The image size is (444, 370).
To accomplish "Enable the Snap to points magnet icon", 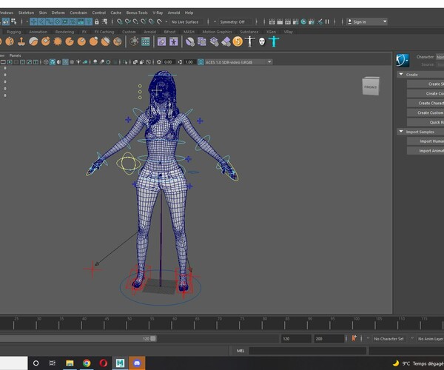I will (135, 21).
